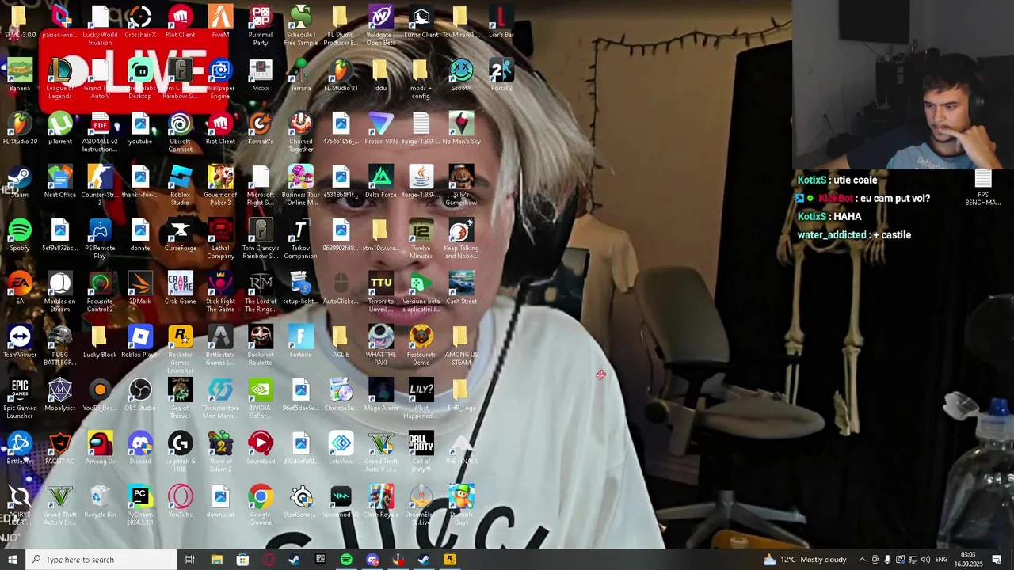
Task: Show hidden system tray icons
Action: pos(862,560)
